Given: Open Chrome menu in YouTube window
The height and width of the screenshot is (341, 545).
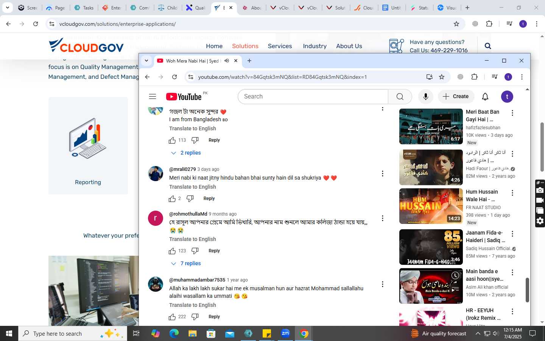Looking at the screenshot, I should 522,77.
